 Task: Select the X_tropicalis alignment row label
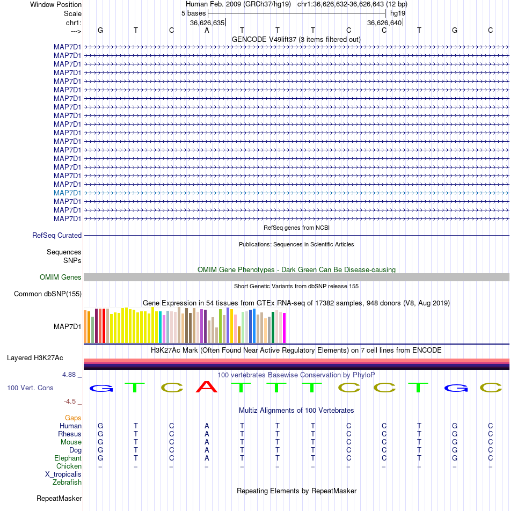coord(63,474)
